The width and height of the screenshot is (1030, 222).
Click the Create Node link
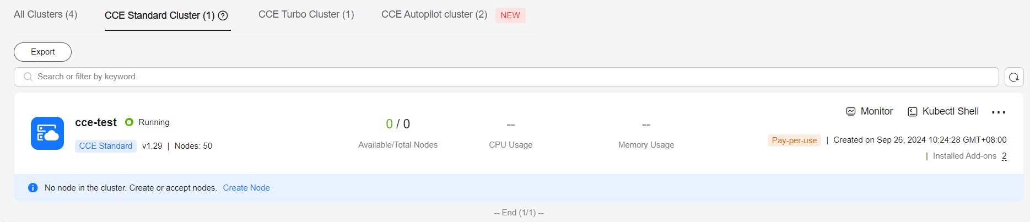click(x=246, y=188)
